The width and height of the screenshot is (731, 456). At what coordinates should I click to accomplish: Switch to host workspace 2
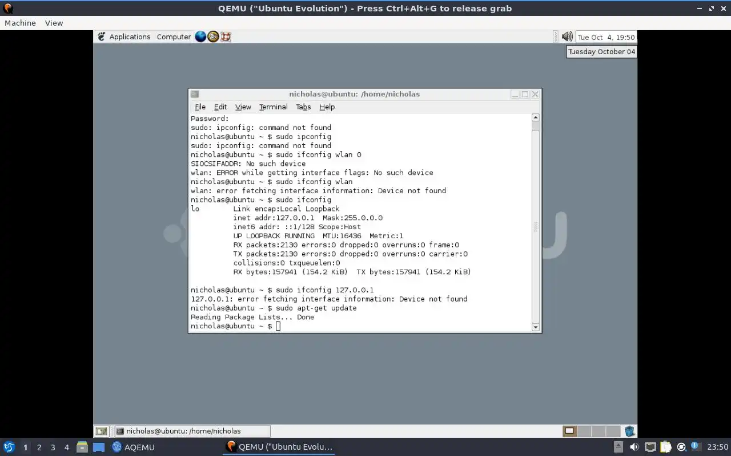39,447
